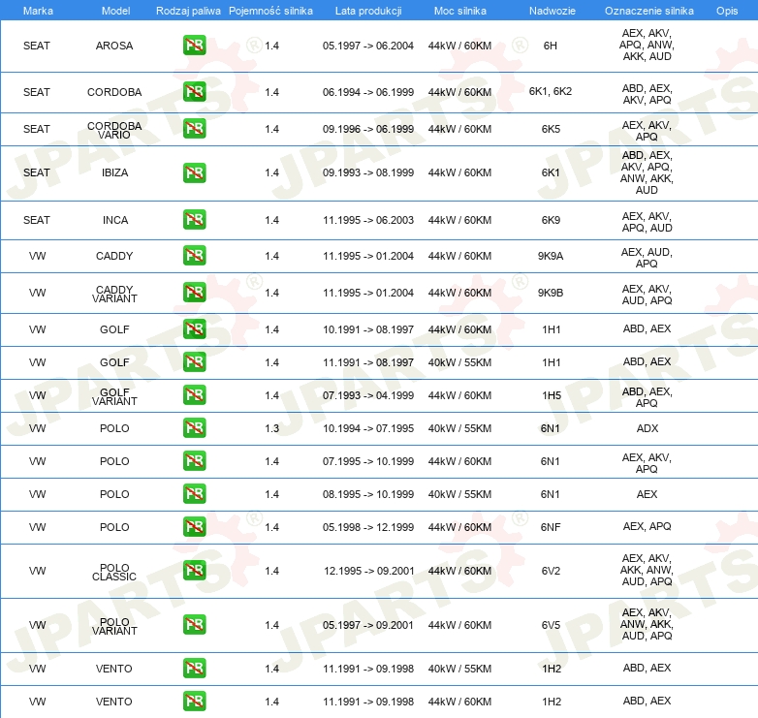Click production dates 05.1997 -> 06.2004

(x=368, y=46)
